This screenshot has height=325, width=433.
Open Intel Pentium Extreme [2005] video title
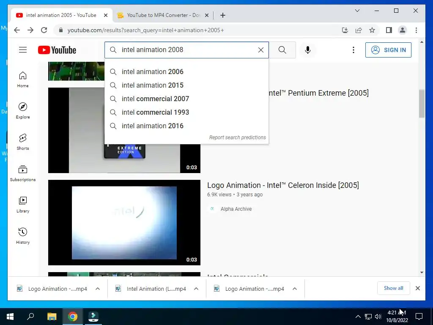tap(319, 93)
